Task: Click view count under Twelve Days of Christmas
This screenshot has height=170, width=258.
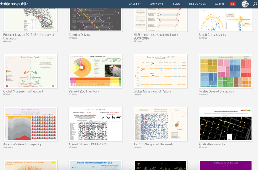Action: click(203, 94)
